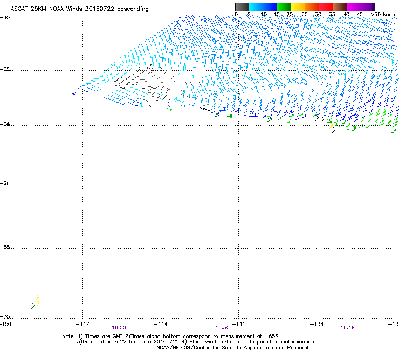Click the latitude label -64
Screen dimensions: 399x351
5,124
